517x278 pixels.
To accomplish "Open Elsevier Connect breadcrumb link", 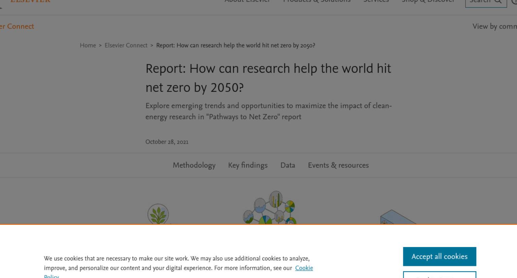I will pos(126,45).
